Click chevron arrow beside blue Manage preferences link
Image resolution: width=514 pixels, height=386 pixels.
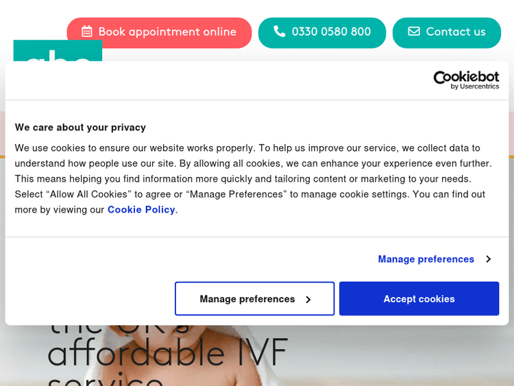point(489,259)
